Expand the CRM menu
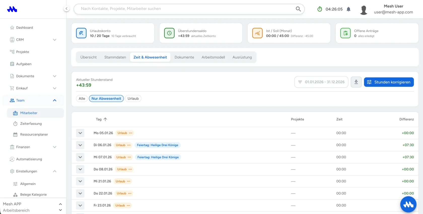The image size is (423, 214). click(x=55, y=40)
